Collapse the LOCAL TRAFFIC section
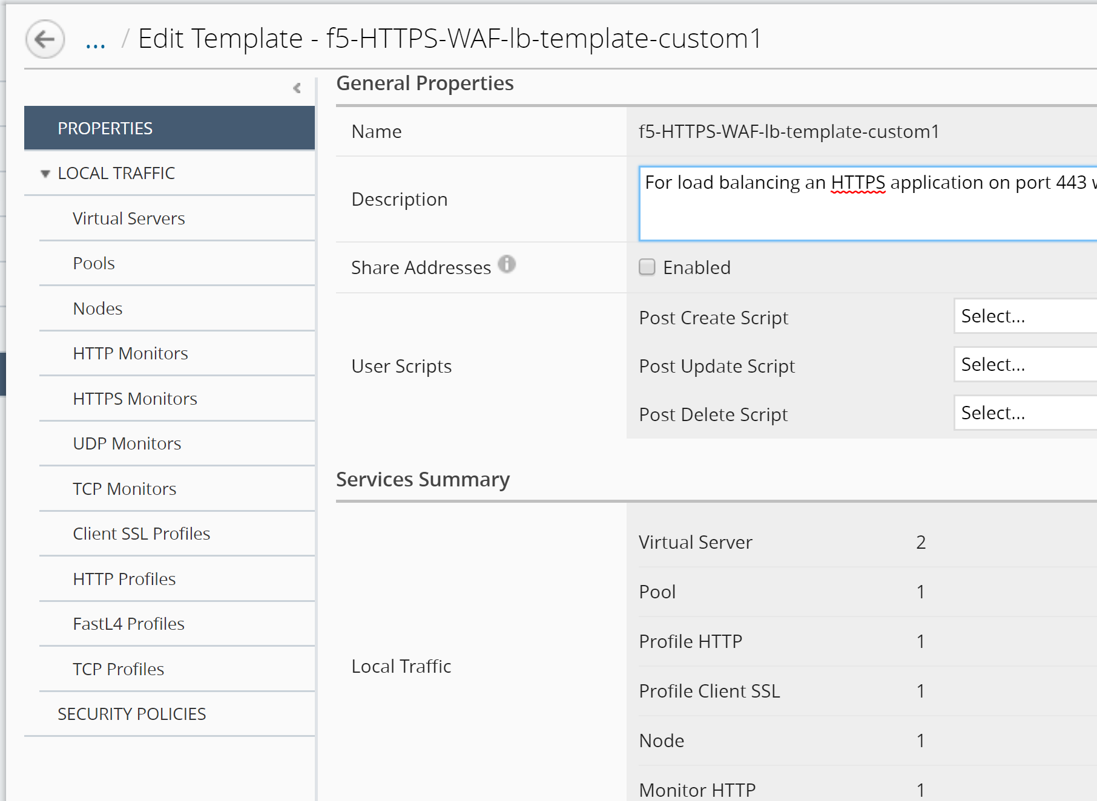The image size is (1097, 801). coord(45,174)
